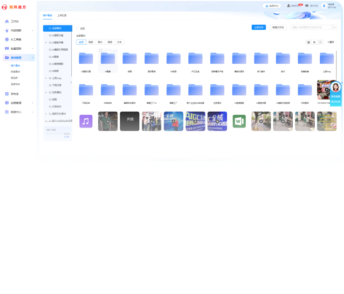The height and width of the screenshot is (294, 344).
Task: Switch to the 上传记录 tab
Action: (x=62, y=15)
